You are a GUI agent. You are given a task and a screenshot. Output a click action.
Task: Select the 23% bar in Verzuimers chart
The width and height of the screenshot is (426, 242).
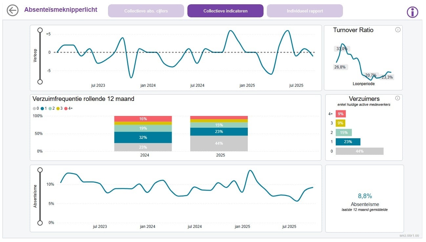(x=348, y=142)
